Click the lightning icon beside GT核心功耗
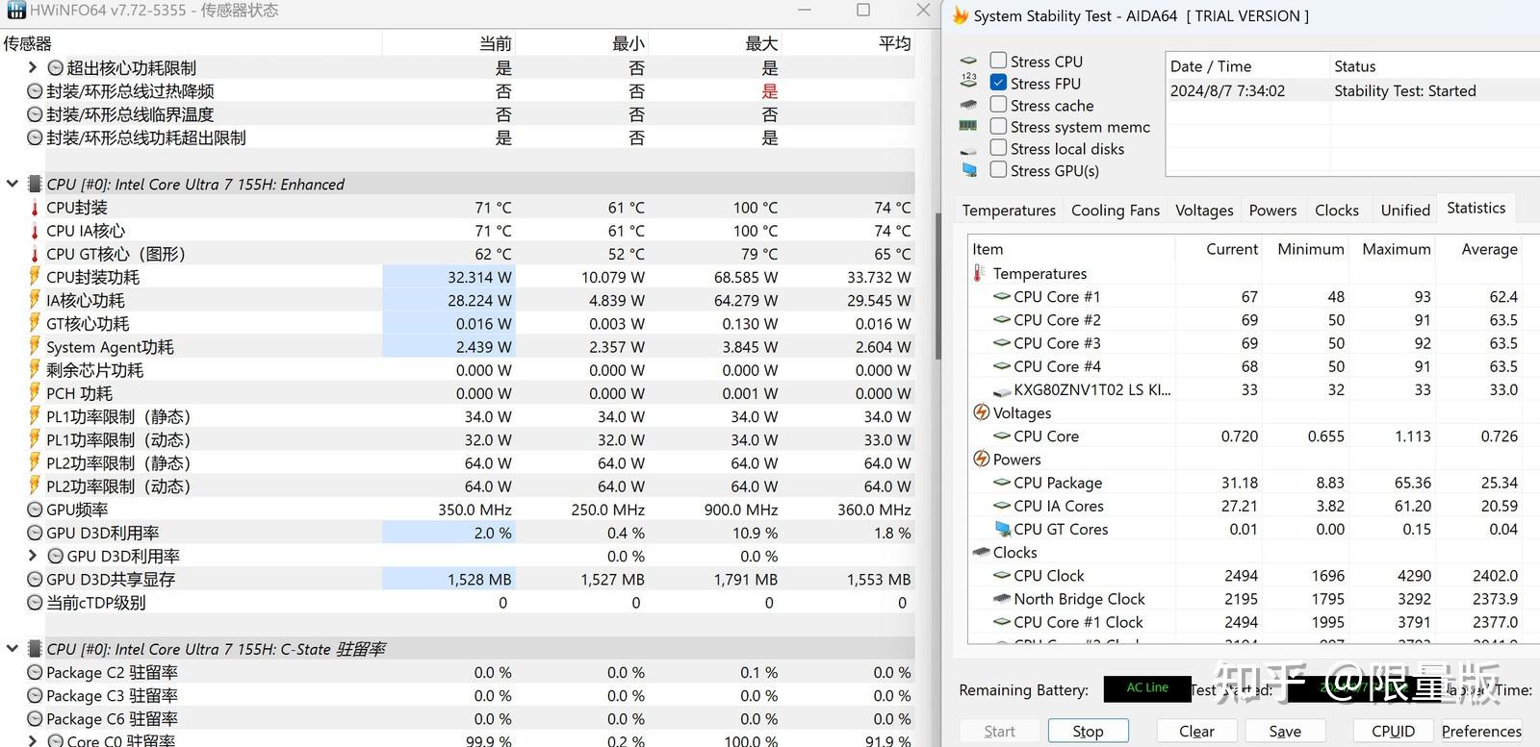 pyautogui.click(x=35, y=323)
